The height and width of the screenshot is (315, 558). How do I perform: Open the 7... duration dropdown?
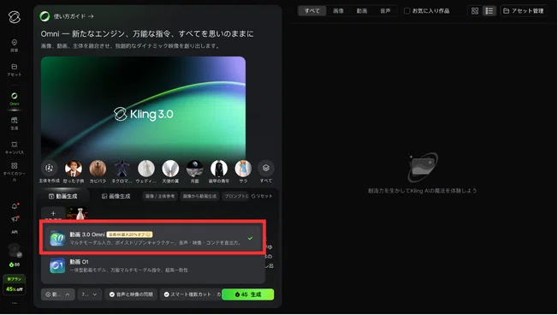(x=89, y=294)
